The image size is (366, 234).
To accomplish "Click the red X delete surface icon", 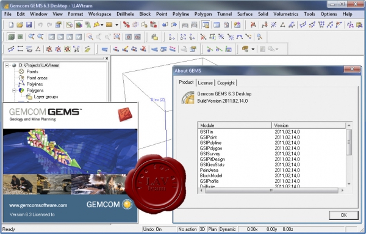I will (x=143, y=49).
